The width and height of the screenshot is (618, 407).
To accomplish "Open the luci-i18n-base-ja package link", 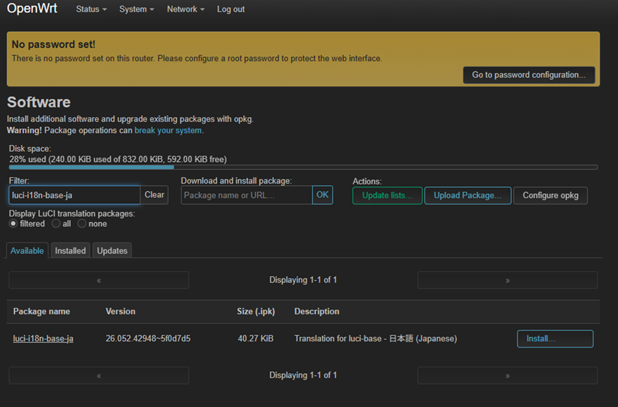I will click(43, 338).
